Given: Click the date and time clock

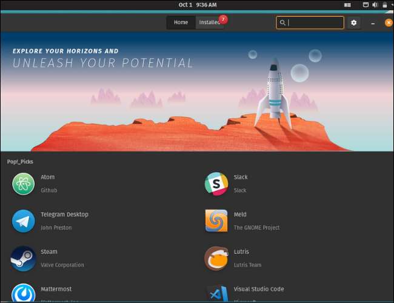Looking at the screenshot, I should click(198, 5).
